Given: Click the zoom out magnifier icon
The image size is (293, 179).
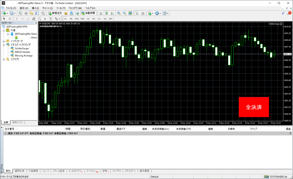Looking at the screenshot, I should tap(124, 13).
